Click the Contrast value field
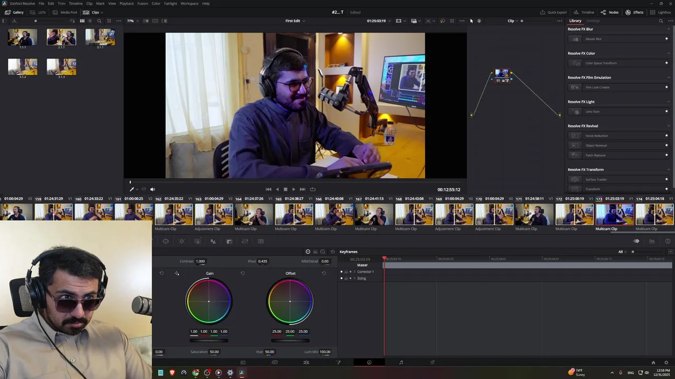 [200, 261]
